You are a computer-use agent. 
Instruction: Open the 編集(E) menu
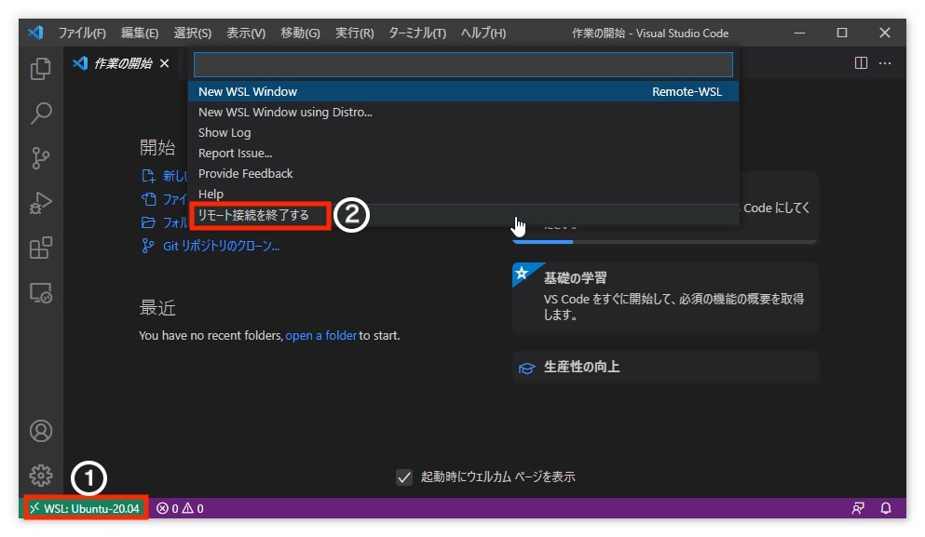tap(140, 33)
